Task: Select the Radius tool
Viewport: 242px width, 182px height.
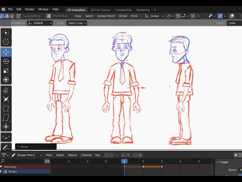Action: coord(6,100)
